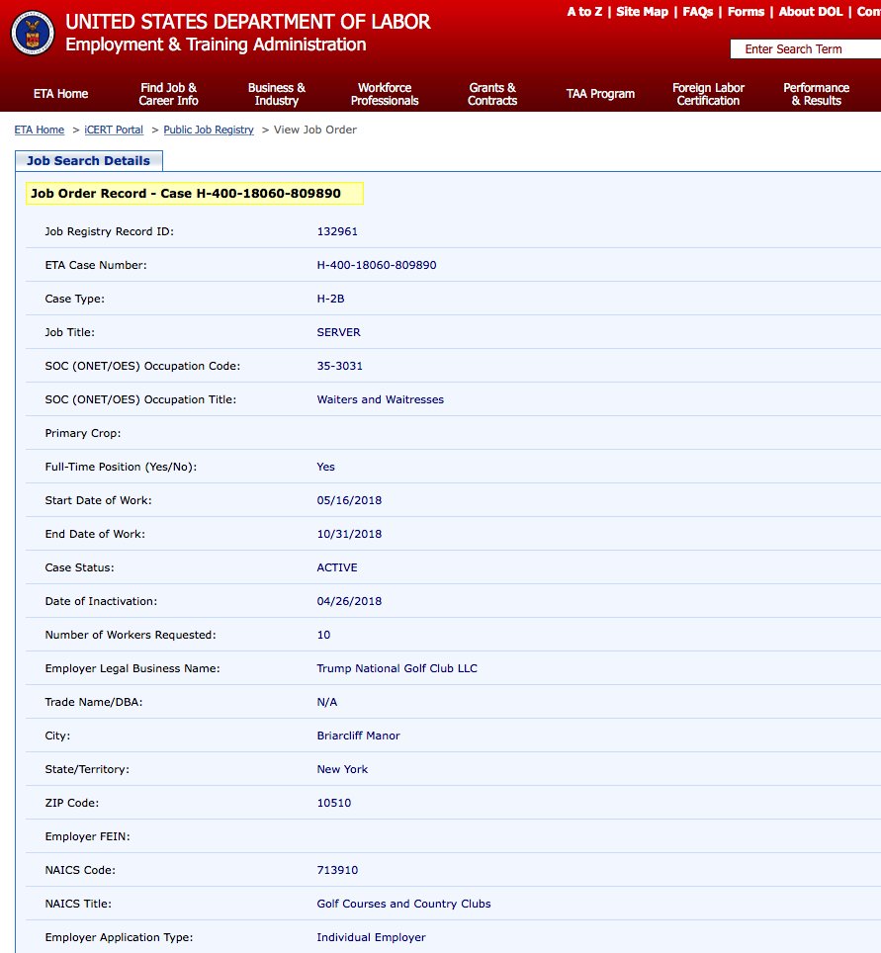Click the Employment & Training Administration header title
This screenshot has height=953, width=881.
click(216, 44)
